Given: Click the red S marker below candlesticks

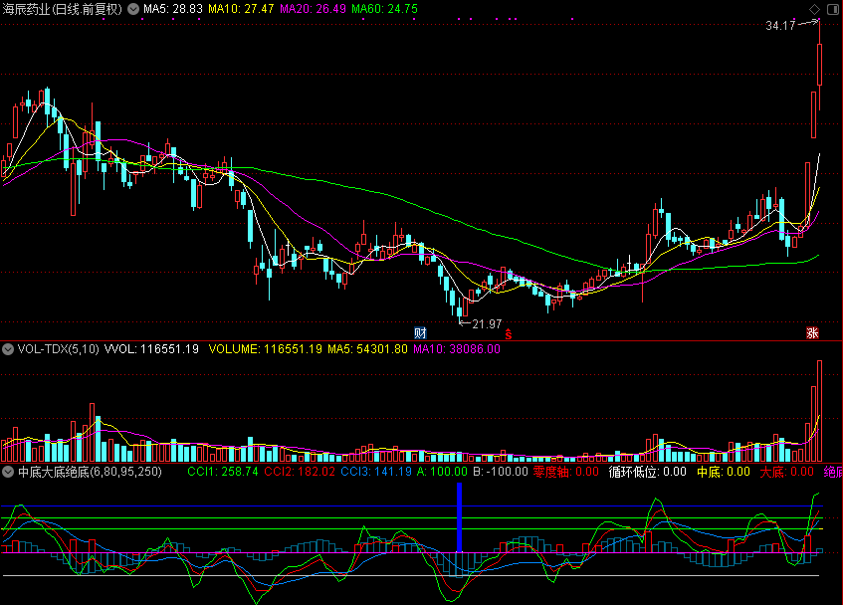Looking at the screenshot, I should pyautogui.click(x=508, y=333).
